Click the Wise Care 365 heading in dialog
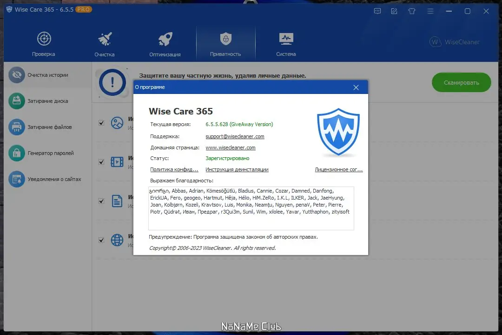This screenshot has height=335, width=502. point(180,111)
